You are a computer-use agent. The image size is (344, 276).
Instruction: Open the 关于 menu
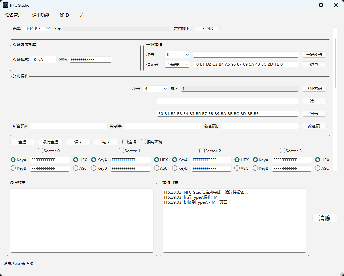(x=84, y=15)
